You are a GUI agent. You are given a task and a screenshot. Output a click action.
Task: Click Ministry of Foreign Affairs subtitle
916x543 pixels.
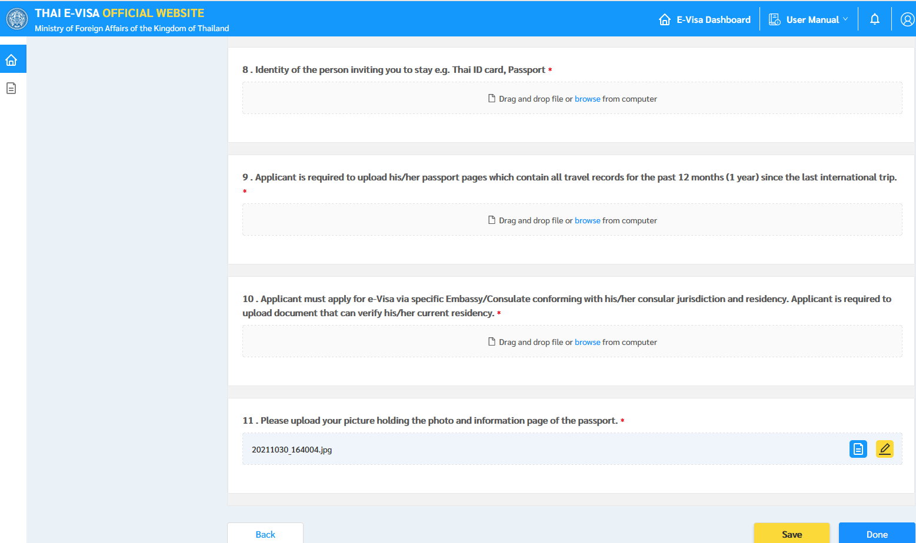(x=132, y=28)
